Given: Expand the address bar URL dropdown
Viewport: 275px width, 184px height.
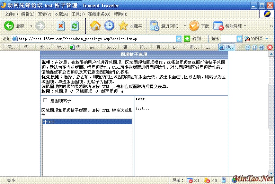Looking at the screenshot, I should [179, 39].
